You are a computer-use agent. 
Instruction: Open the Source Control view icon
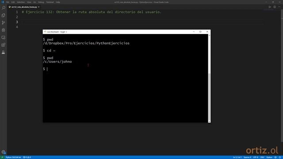[x=4, y=23]
